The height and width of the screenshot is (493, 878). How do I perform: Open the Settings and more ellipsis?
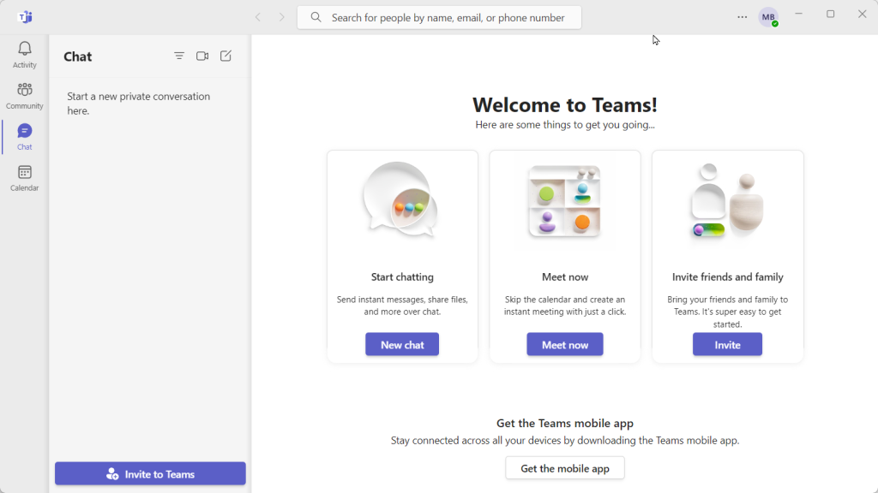tap(742, 17)
